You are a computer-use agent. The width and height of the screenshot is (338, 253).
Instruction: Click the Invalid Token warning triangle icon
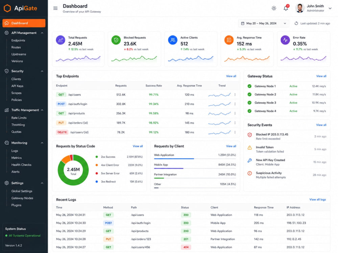(250, 148)
